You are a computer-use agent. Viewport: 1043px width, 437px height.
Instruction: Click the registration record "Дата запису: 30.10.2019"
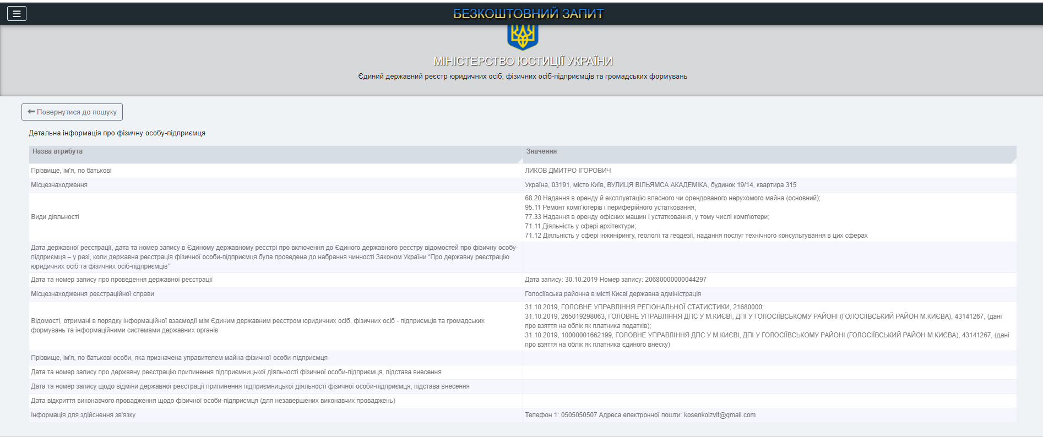click(615, 280)
